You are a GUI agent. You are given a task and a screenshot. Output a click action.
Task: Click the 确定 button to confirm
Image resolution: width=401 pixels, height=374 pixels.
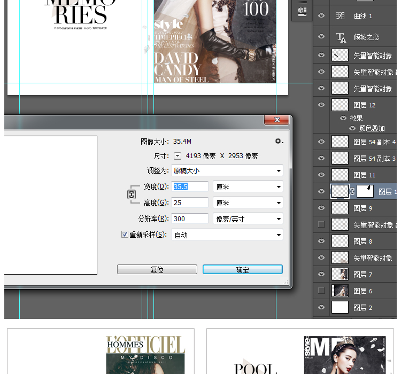click(x=242, y=270)
